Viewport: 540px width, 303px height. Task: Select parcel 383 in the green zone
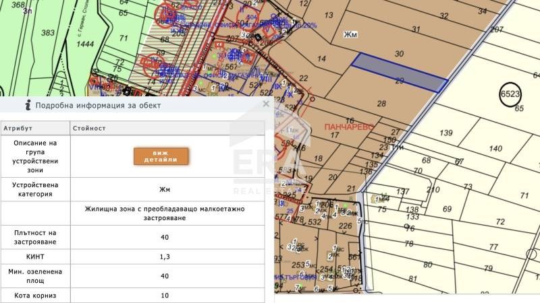point(47,33)
